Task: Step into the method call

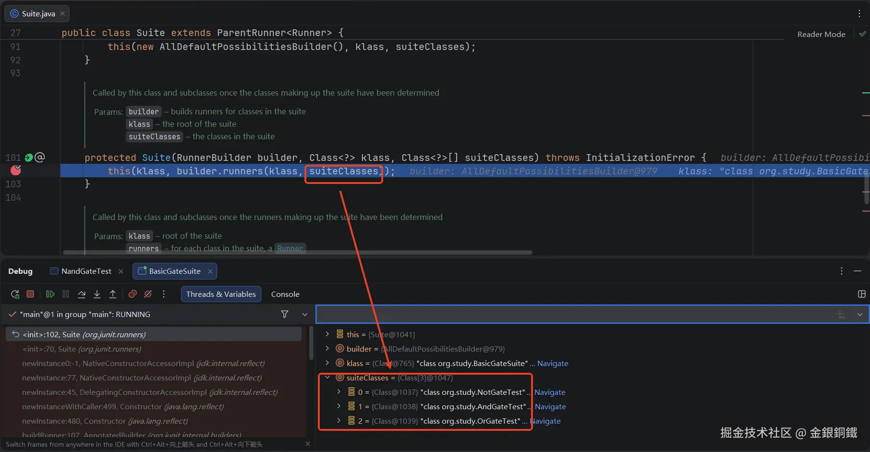Action: (97, 294)
